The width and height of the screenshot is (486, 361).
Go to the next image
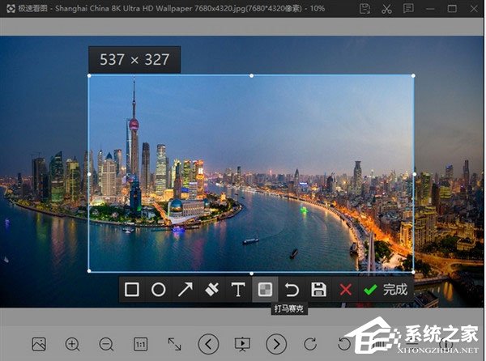coord(276,344)
